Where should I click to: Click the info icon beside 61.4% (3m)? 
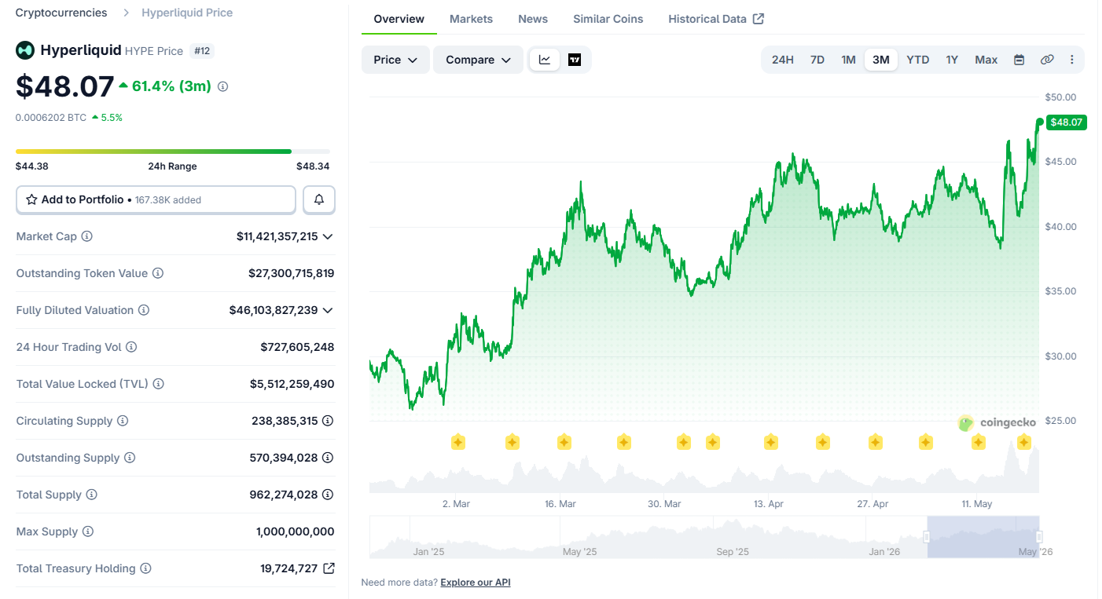pos(222,86)
